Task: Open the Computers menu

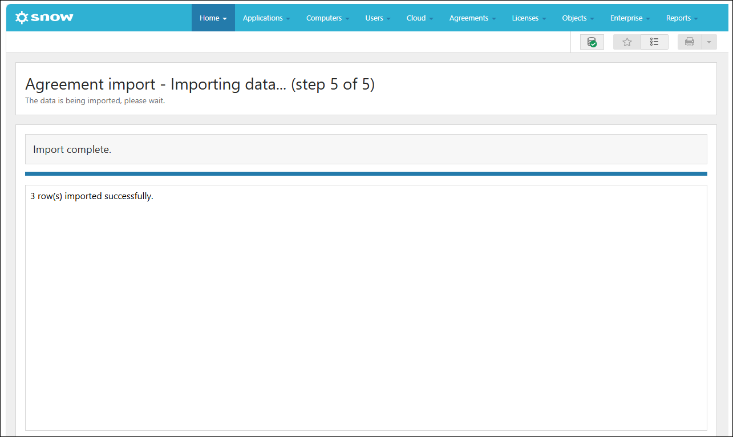Action: point(328,18)
